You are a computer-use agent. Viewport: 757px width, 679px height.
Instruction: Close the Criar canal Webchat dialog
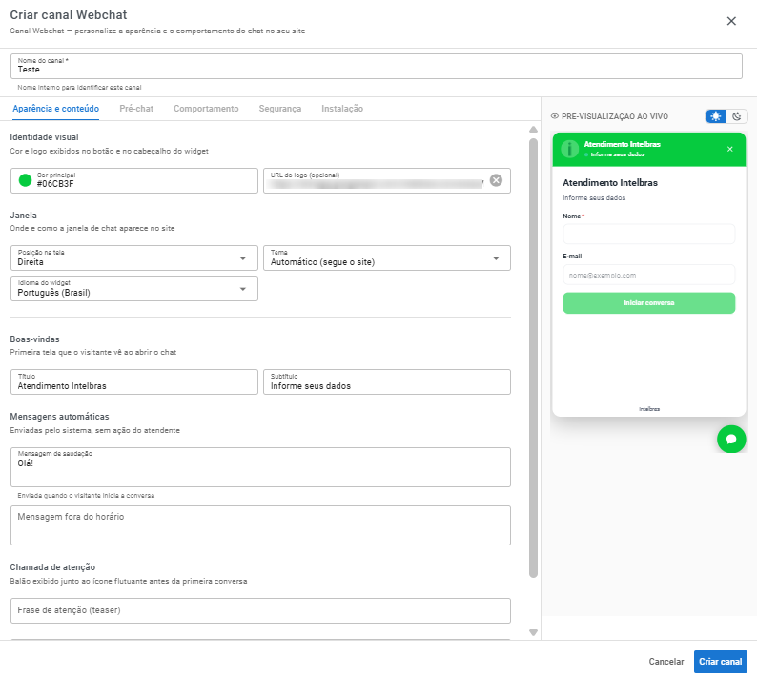coord(731,21)
